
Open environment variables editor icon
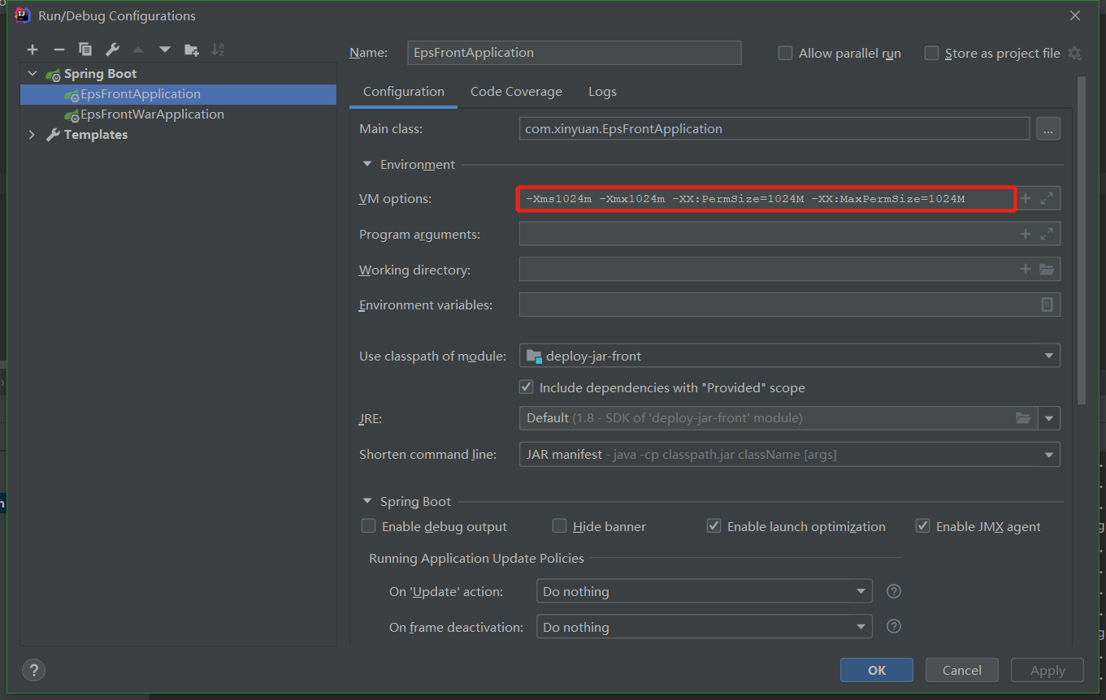pyautogui.click(x=1047, y=305)
